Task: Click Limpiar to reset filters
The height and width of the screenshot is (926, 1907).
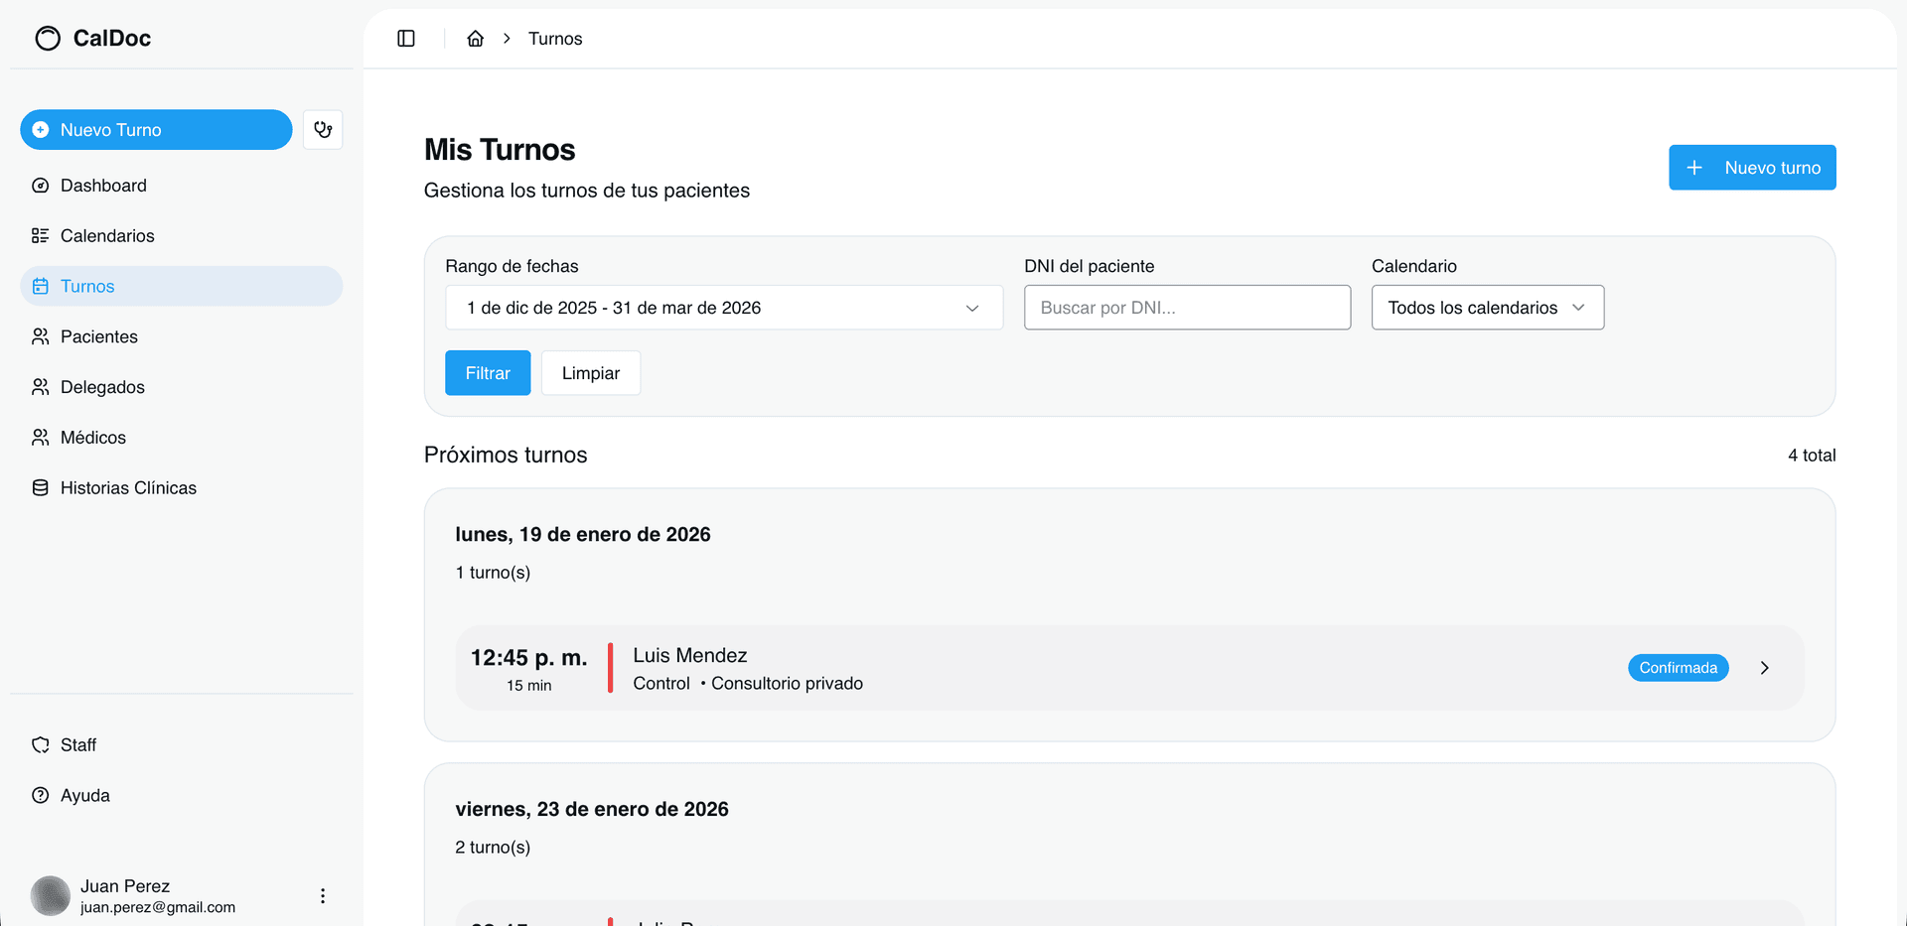Action: coord(590,373)
